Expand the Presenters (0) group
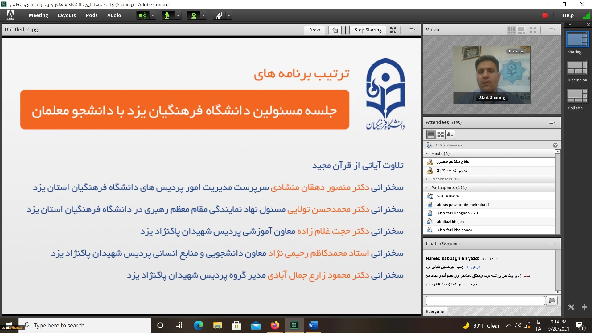This screenshot has width=592, height=333. 427,179
